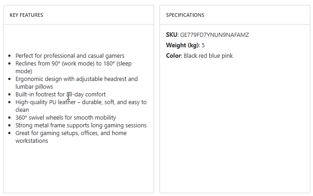Viewport: 313px width, 196px height.
Task: Click the '90° (work mode)' text
Action: (x=65, y=64)
